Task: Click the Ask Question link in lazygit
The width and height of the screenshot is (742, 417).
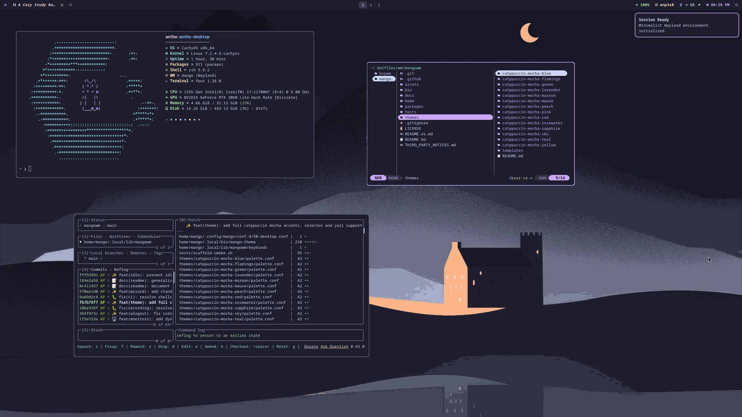Action: 334,347
